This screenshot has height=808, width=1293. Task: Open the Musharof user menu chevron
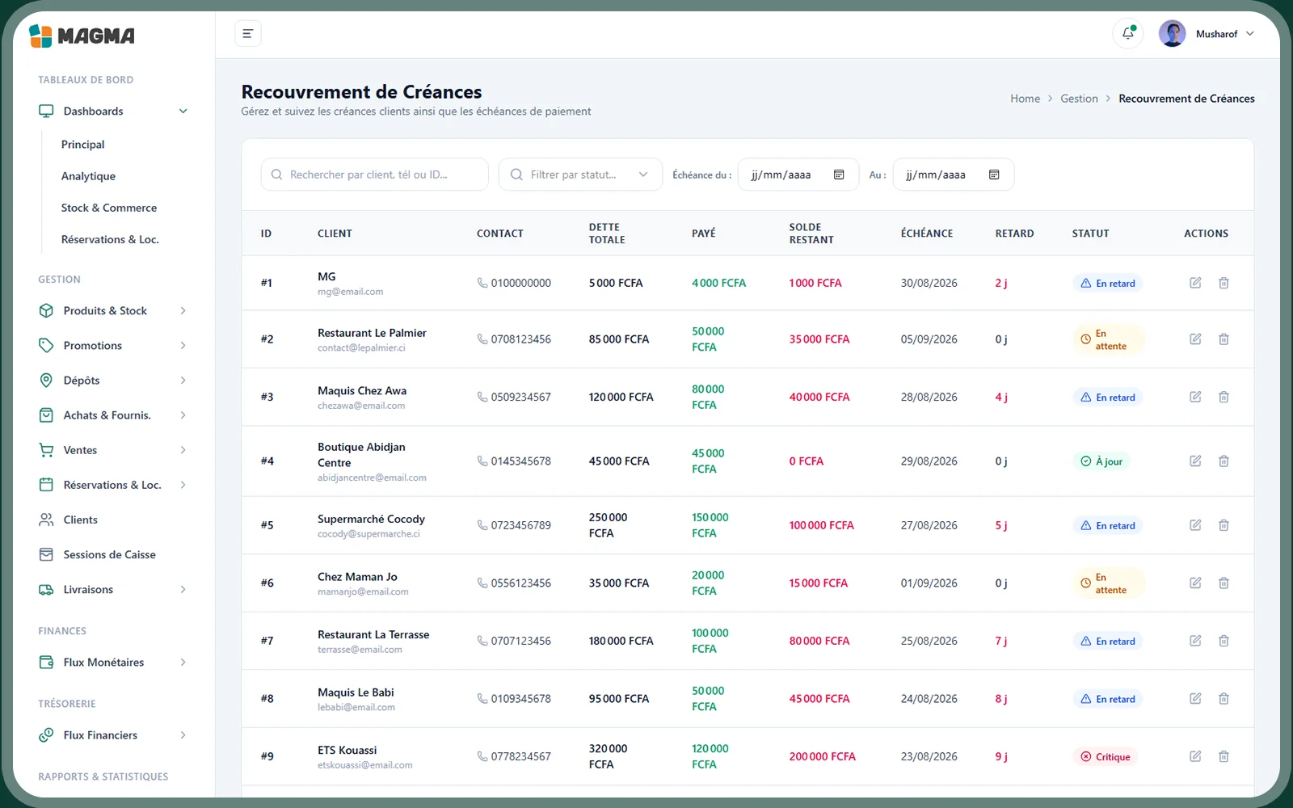1250,34
